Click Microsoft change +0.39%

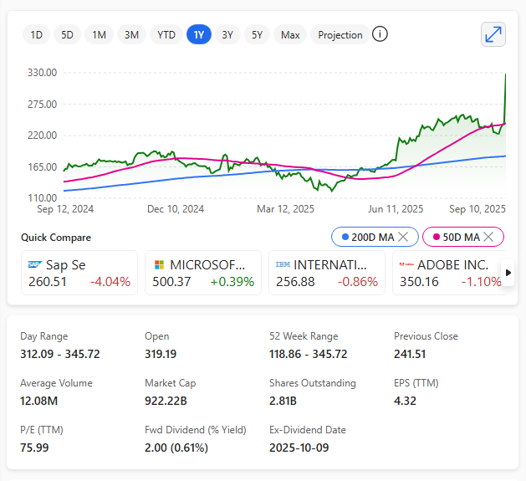click(x=232, y=282)
